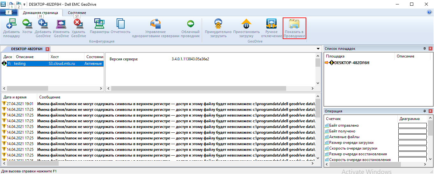Image resolution: width=434 pixels, height=174 pixels.
Task: Open the quick access toolbar dropdown arrow
Action: tap(25, 4)
